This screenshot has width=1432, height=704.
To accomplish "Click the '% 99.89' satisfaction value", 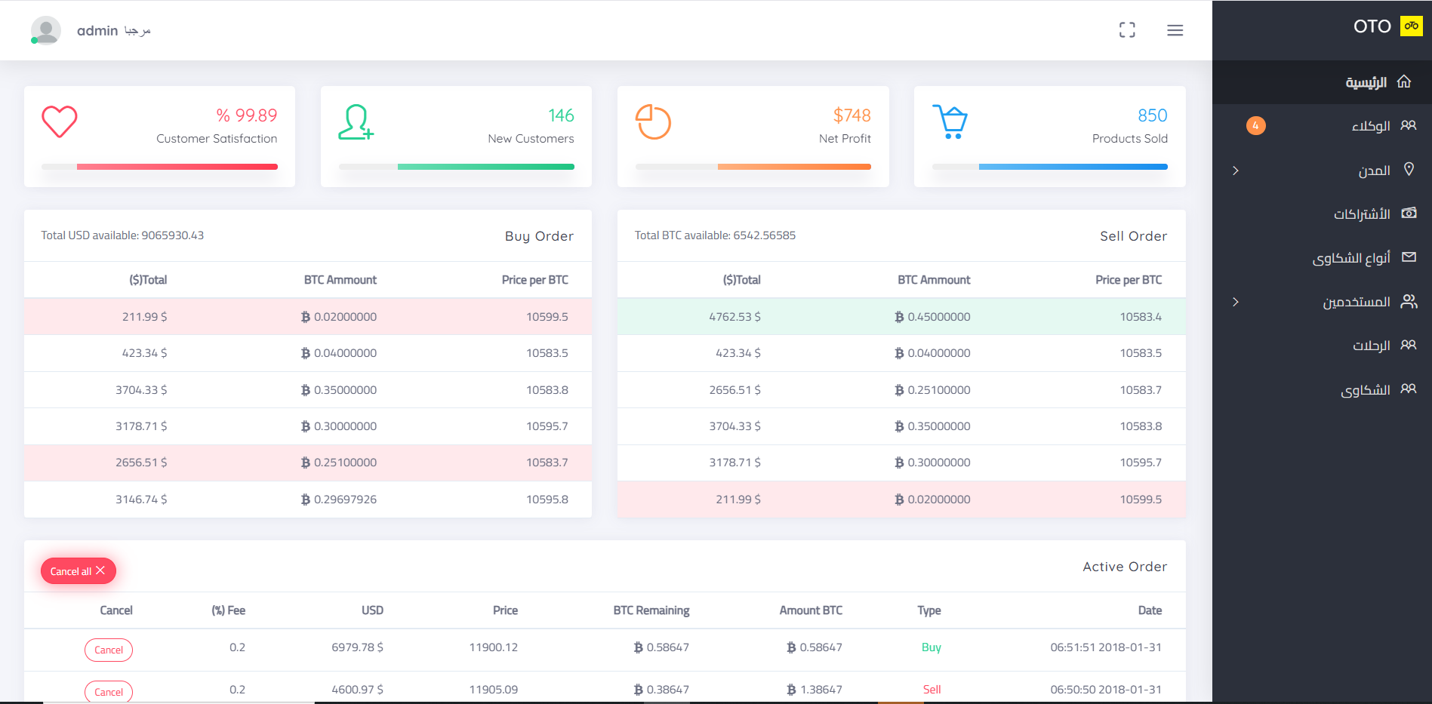I will pos(247,115).
